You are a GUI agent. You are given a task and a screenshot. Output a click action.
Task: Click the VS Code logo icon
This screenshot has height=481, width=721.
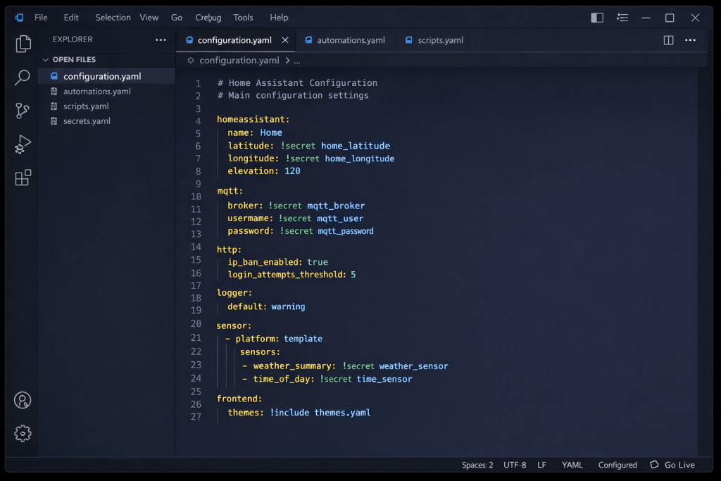click(x=19, y=18)
